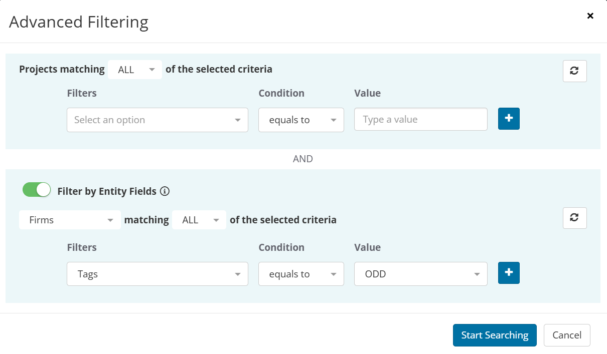Screen dimensions: 607x354
Task: Click the Type a value field
Action: coord(421,119)
